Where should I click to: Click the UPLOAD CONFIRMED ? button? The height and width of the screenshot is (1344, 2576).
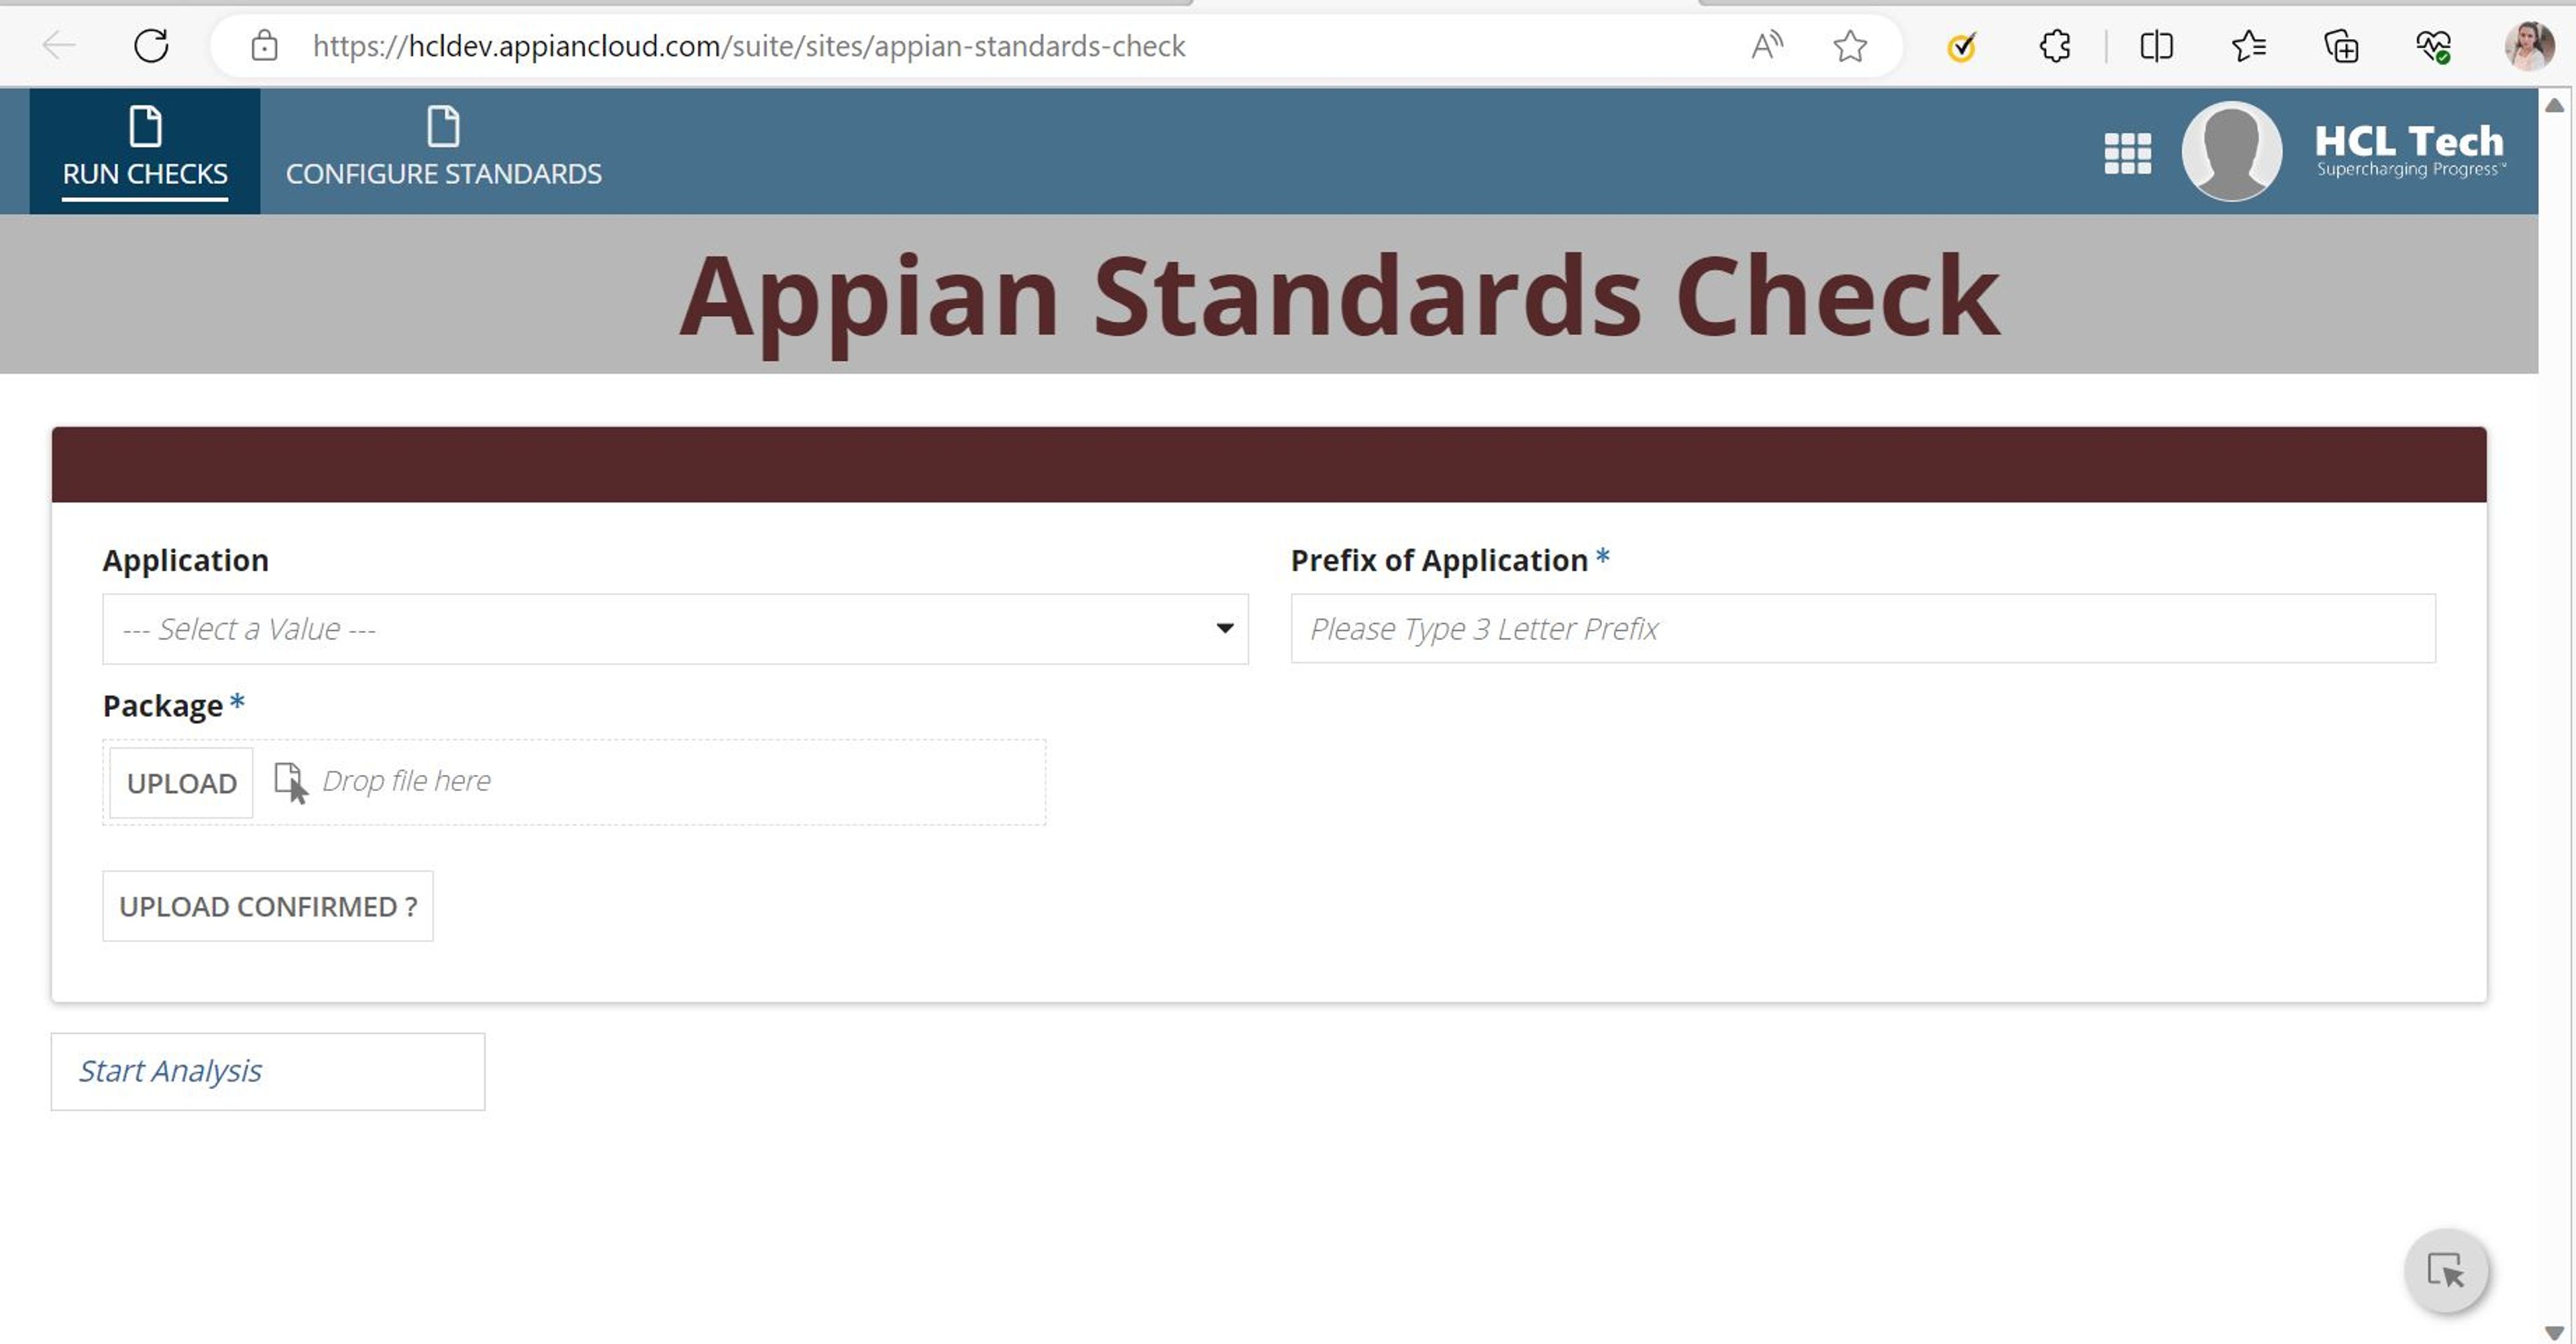pos(268,905)
